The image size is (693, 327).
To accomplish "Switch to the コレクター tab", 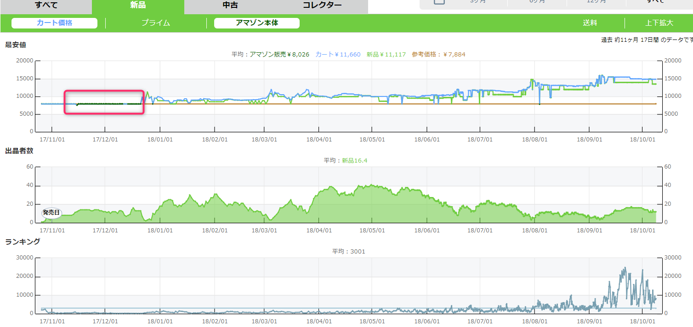I will coord(322,6).
